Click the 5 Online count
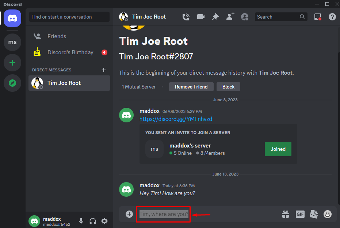 tap(181, 153)
